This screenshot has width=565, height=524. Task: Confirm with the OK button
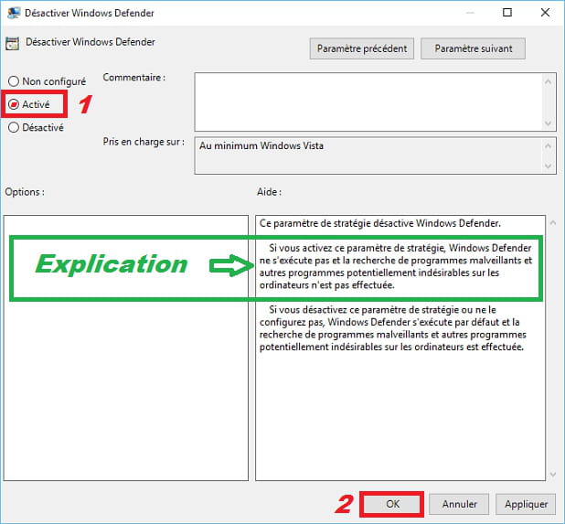(392, 504)
